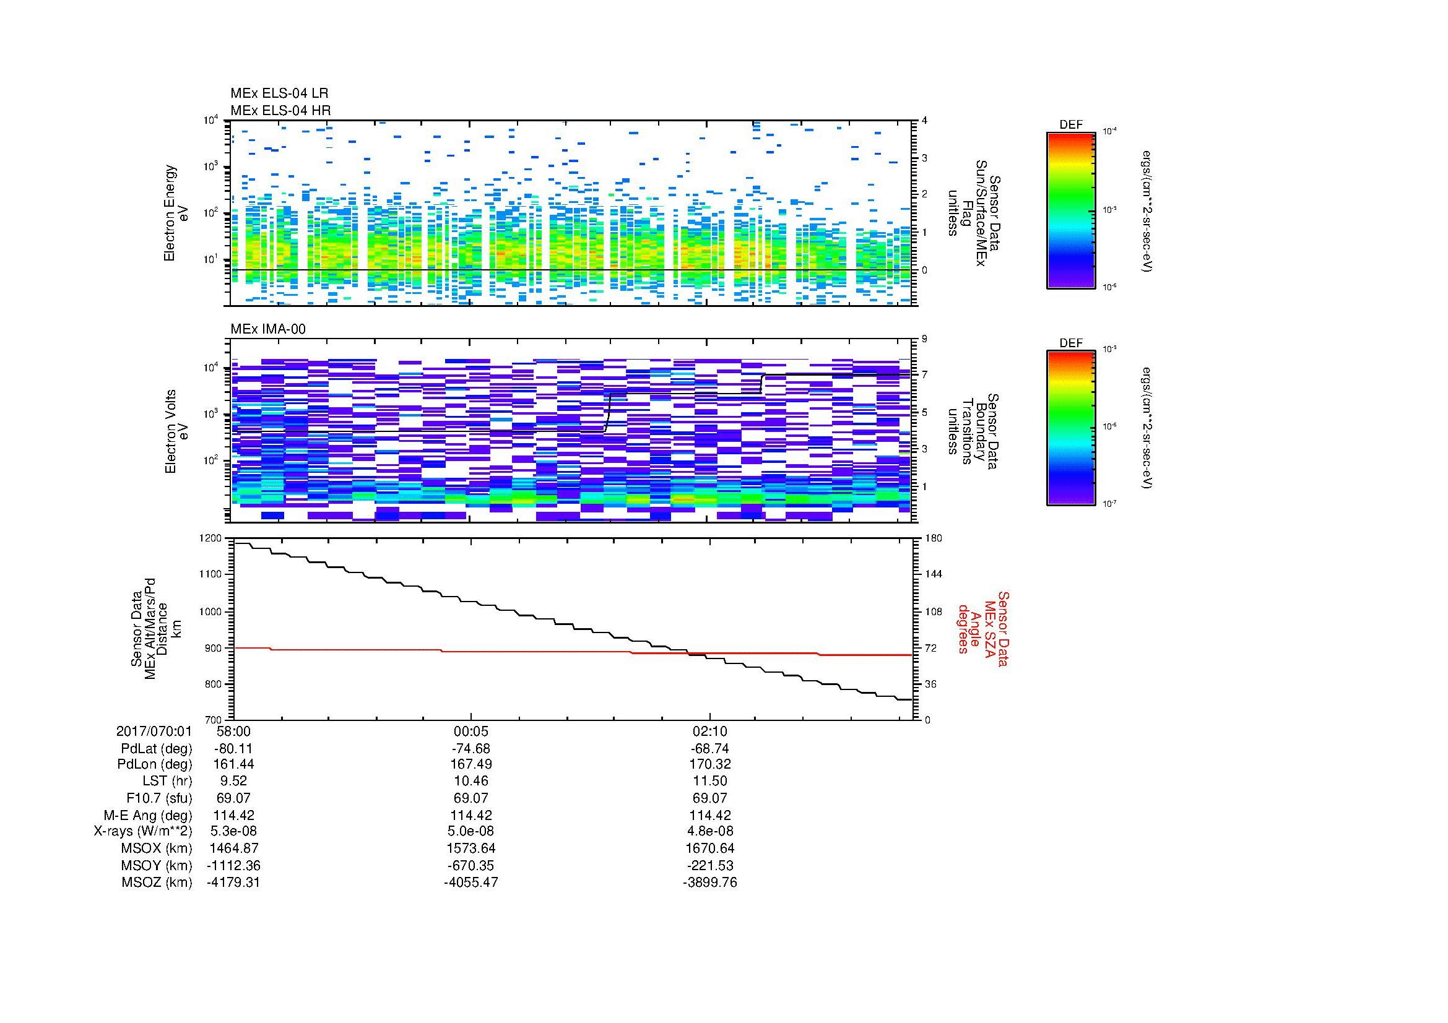Image resolution: width=1448 pixels, height=1023 pixels.
Task: Click the 1573.64 MSOX value
Action: (x=471, y=848)
